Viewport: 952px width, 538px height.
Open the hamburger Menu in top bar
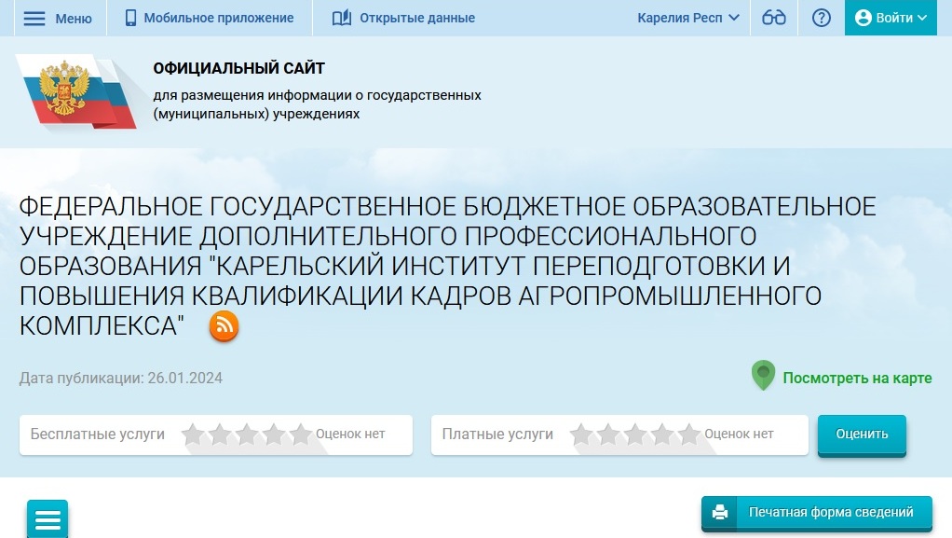[x=57, y=18]
